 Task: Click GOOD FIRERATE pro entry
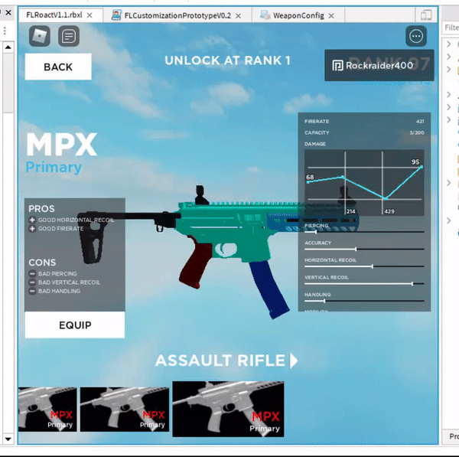point(56,228)
